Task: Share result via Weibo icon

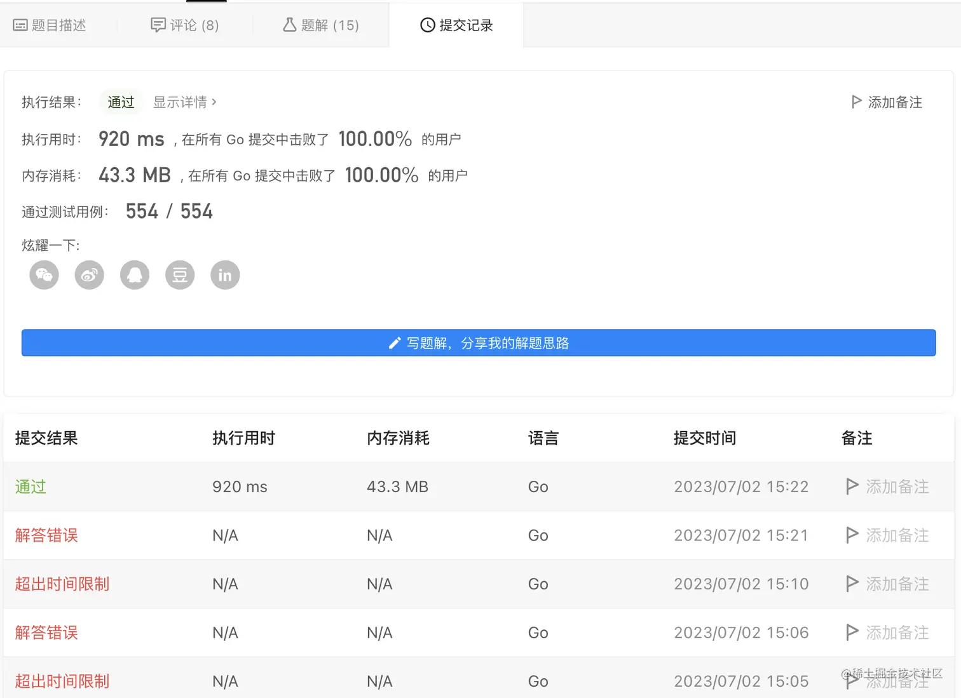Action: (x=90, y=275)
